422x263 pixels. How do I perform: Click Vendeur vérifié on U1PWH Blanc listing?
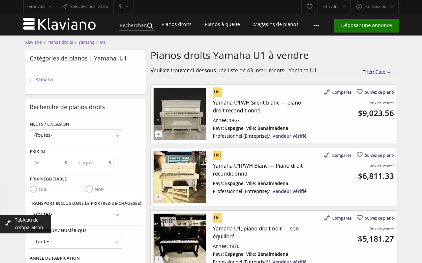[289, 191]
